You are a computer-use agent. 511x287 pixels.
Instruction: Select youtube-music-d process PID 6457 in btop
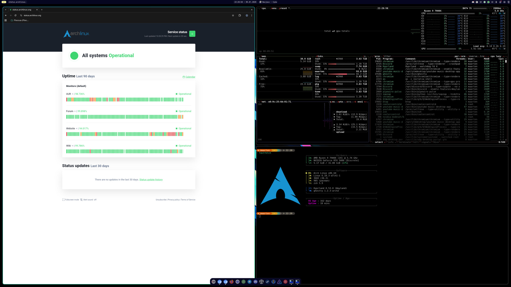(x=440, y=71)
